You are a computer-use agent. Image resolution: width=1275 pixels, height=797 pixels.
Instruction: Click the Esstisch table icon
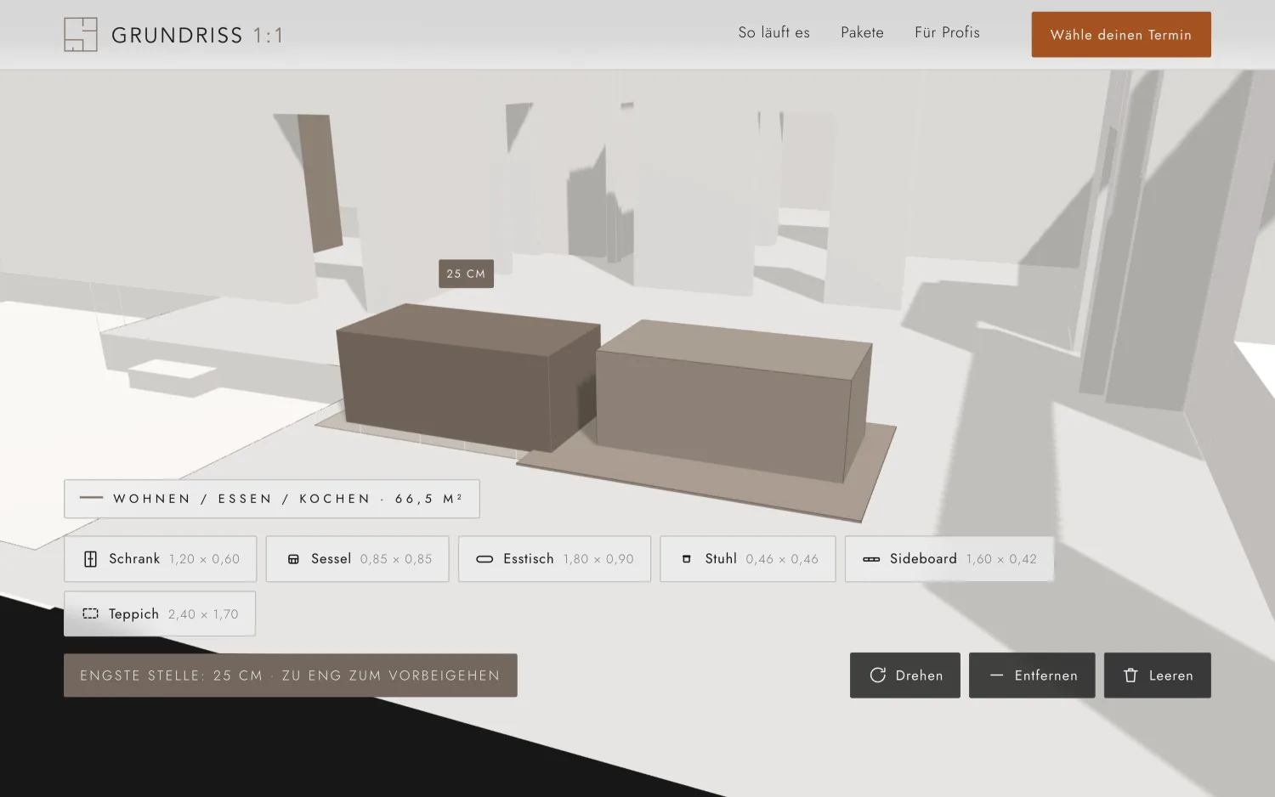484,559
